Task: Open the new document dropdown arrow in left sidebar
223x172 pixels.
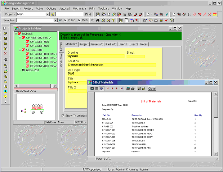Action: click(x=8, y=28)
